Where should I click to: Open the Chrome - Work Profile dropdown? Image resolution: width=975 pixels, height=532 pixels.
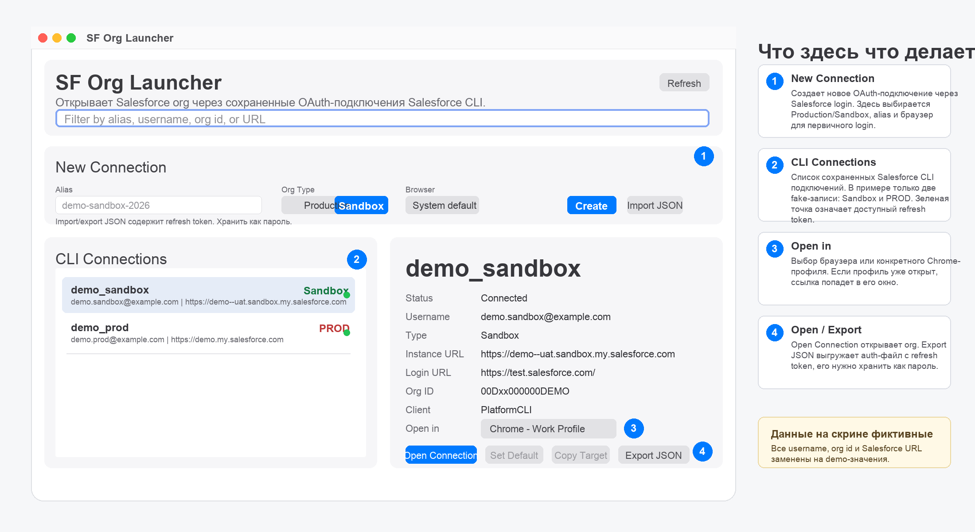548,429
